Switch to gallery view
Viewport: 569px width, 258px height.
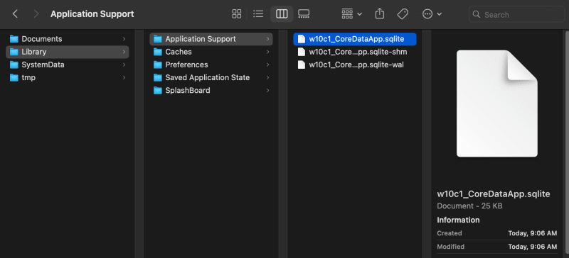pos(304,14)
